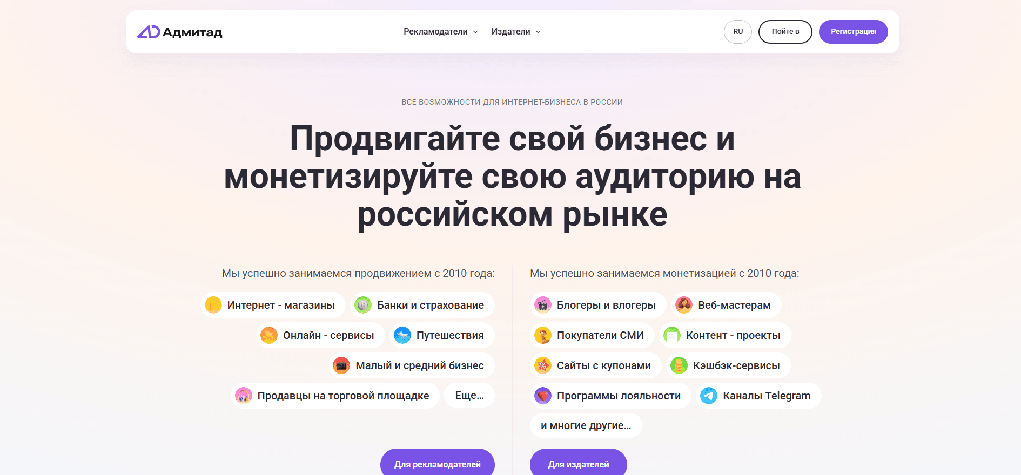Expand the Рекламодатели dropdown chevron
1021x475 pixels.
(x=475, y=32)
